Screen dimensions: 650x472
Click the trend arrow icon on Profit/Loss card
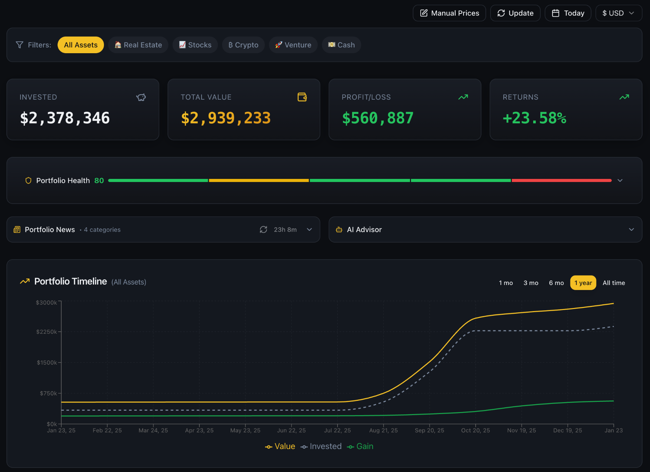click(x=463, y=97)
